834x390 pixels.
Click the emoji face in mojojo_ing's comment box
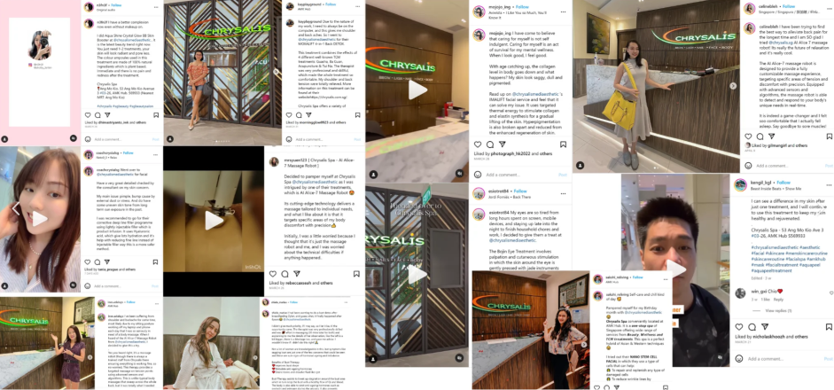(x=478, y=175)
